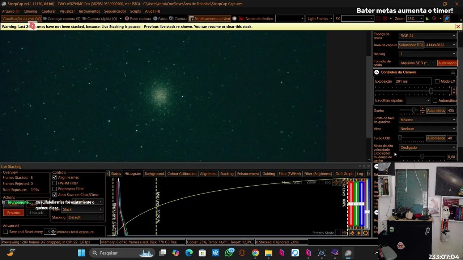Viewport: 463px width, 260px height.
Task: Click Selecionar ROI button
Action: coord(411,45)
